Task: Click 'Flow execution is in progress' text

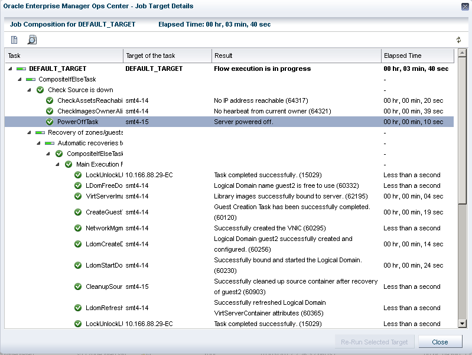Action: click(262, 69)
